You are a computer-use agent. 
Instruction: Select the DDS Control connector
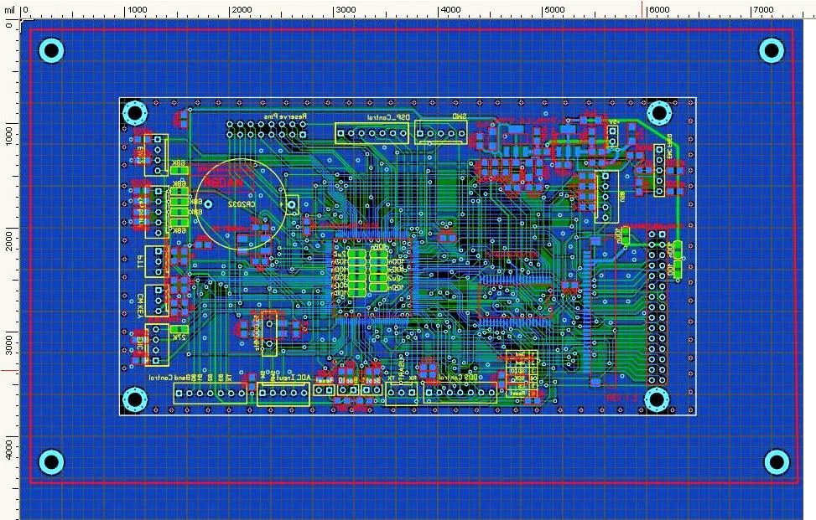pos(460,394)
